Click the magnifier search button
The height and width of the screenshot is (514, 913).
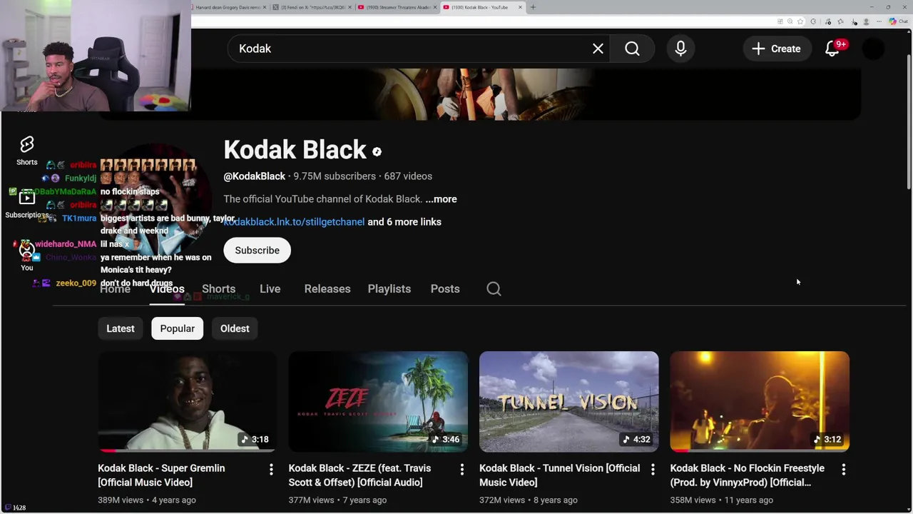point(632,49)
